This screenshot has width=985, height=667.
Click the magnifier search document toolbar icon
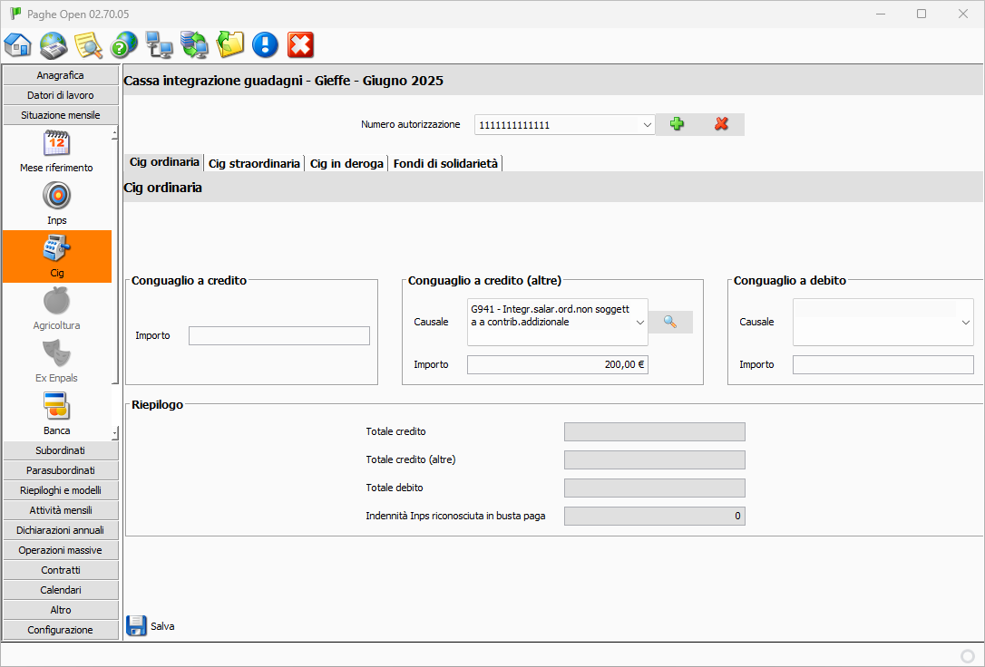[x=88, y=44]
